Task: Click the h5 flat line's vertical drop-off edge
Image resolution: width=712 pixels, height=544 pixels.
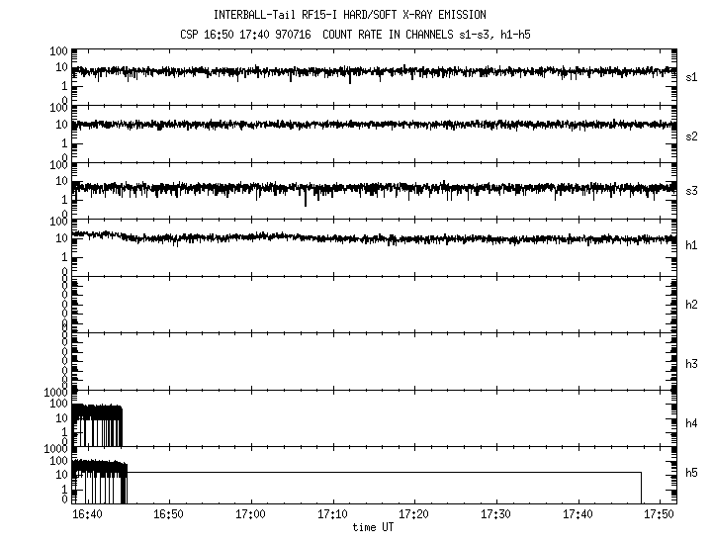Action: 641,488
